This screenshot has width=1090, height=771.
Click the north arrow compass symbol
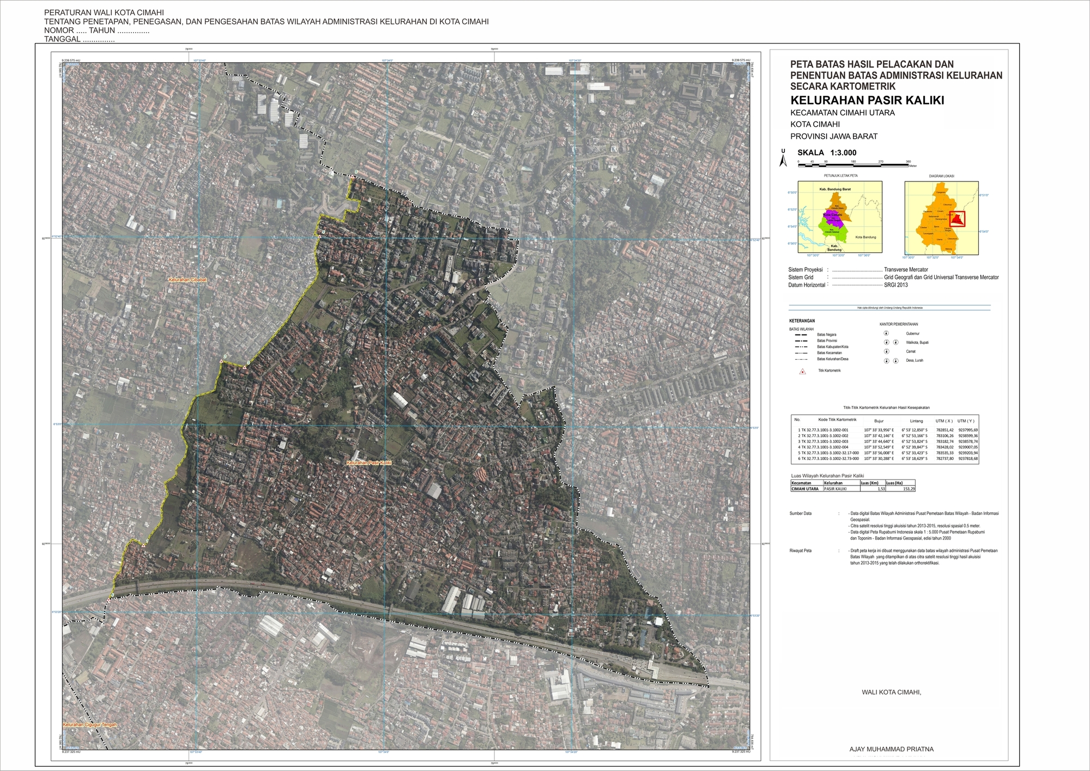point(783,160)
